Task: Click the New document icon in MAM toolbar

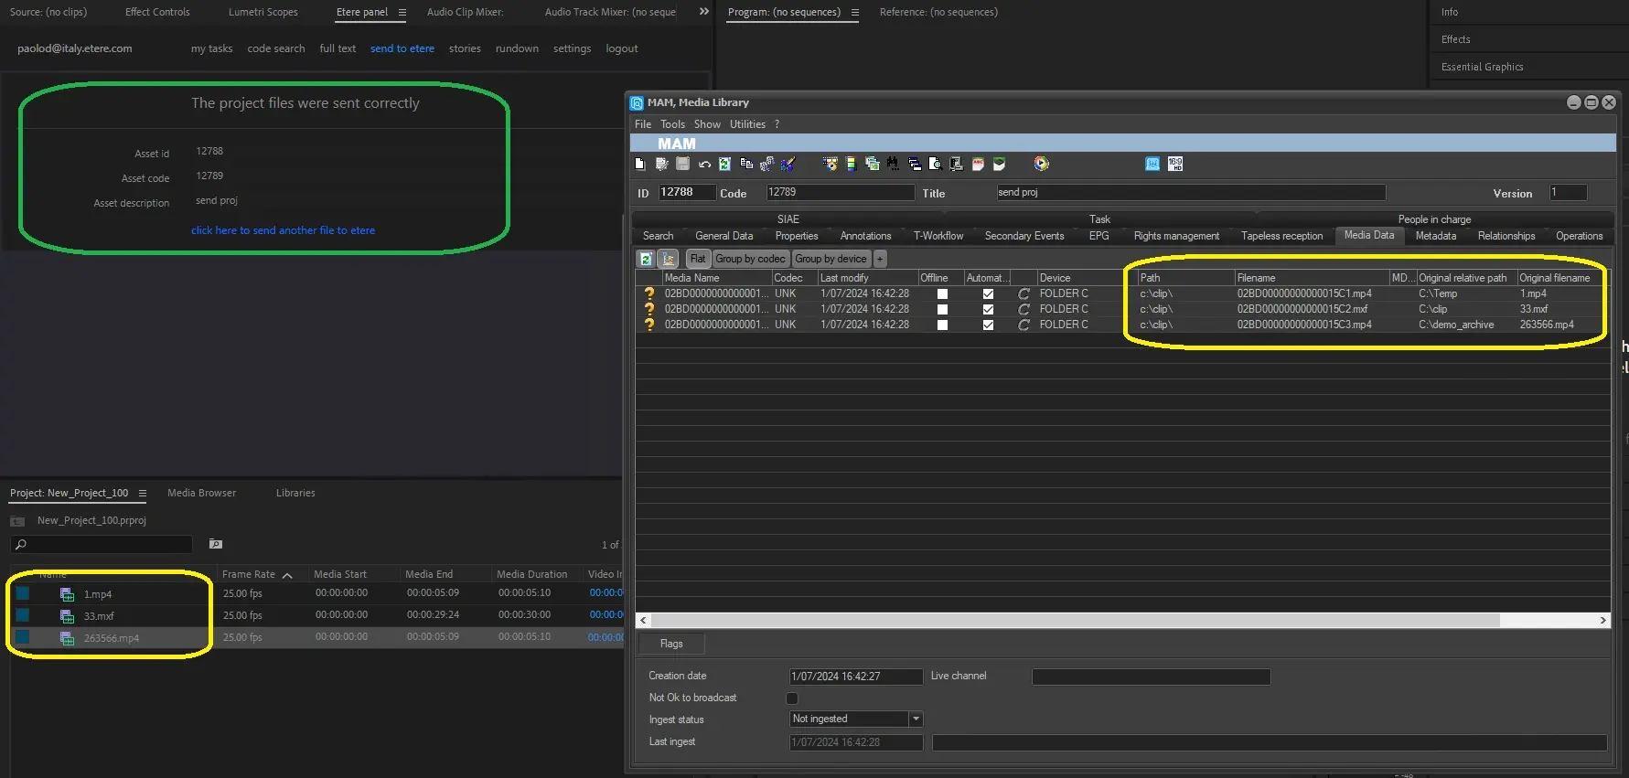Action: [x=640, y=164]
